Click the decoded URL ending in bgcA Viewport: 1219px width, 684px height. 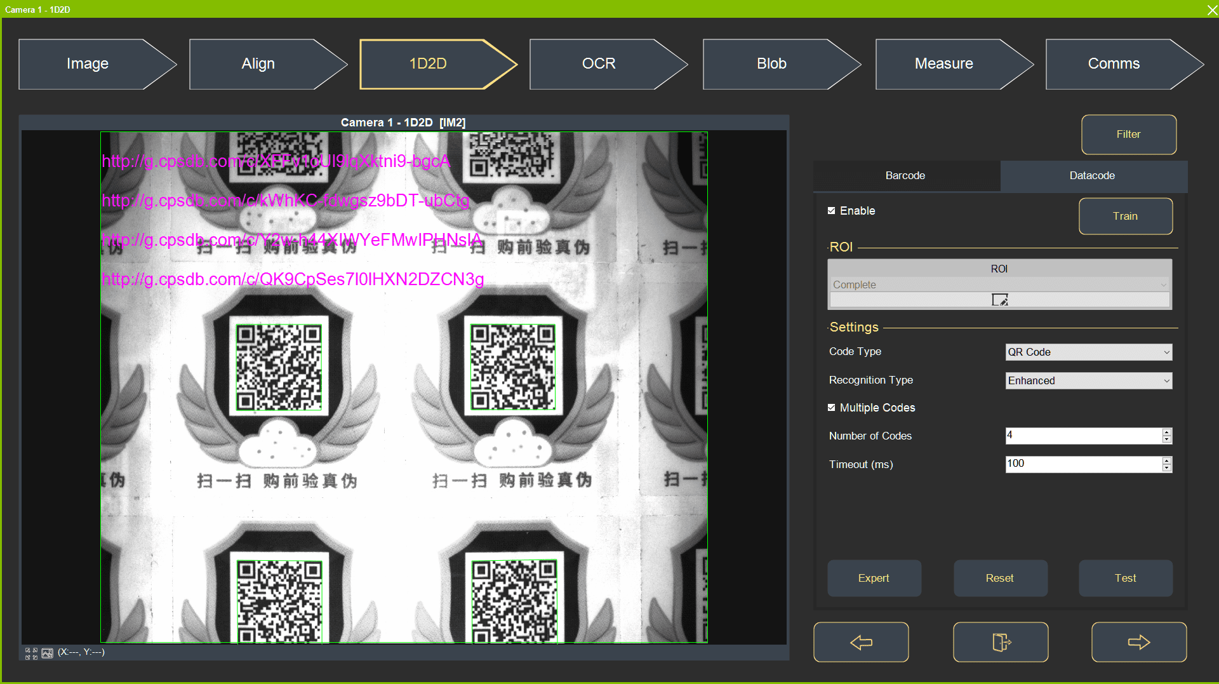tap(276, 161)
